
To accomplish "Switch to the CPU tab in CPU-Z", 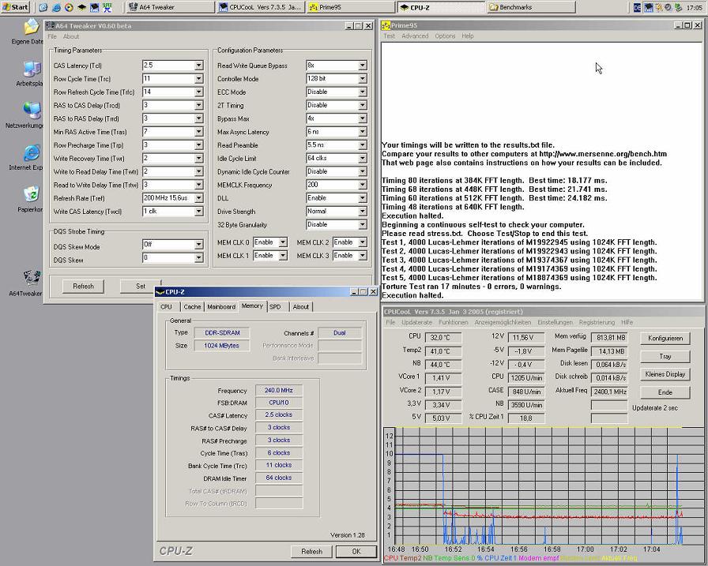I will click(166, 306).
